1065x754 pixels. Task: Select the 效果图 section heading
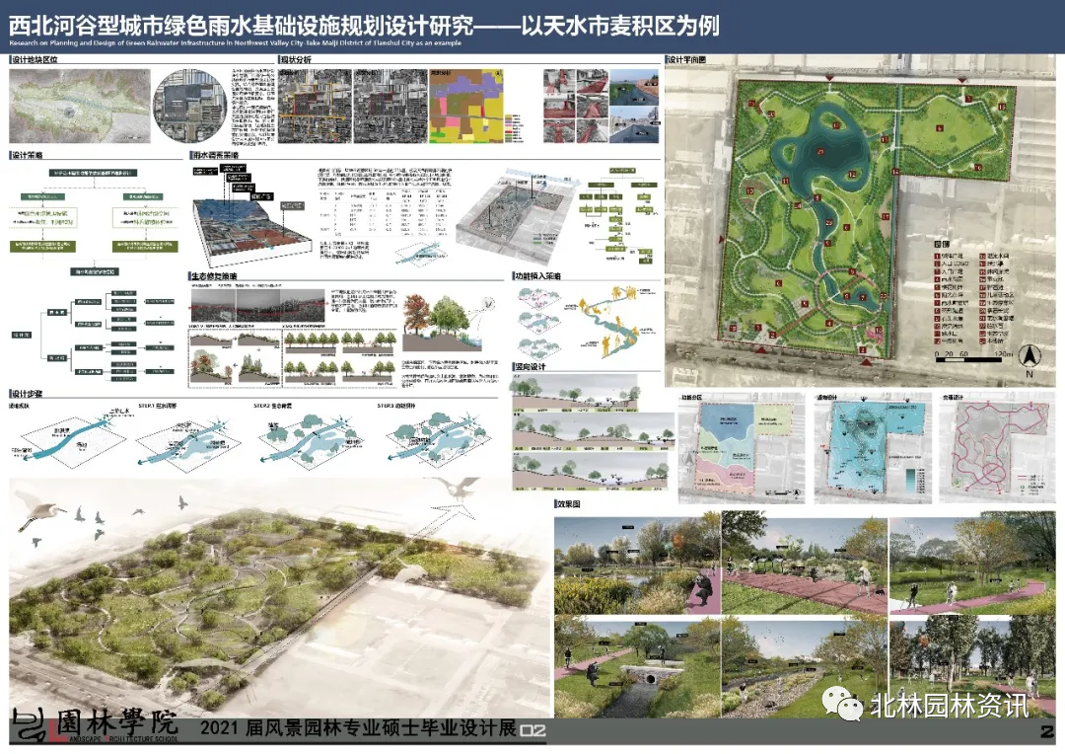pyautogui.click(x=569, y=504)
